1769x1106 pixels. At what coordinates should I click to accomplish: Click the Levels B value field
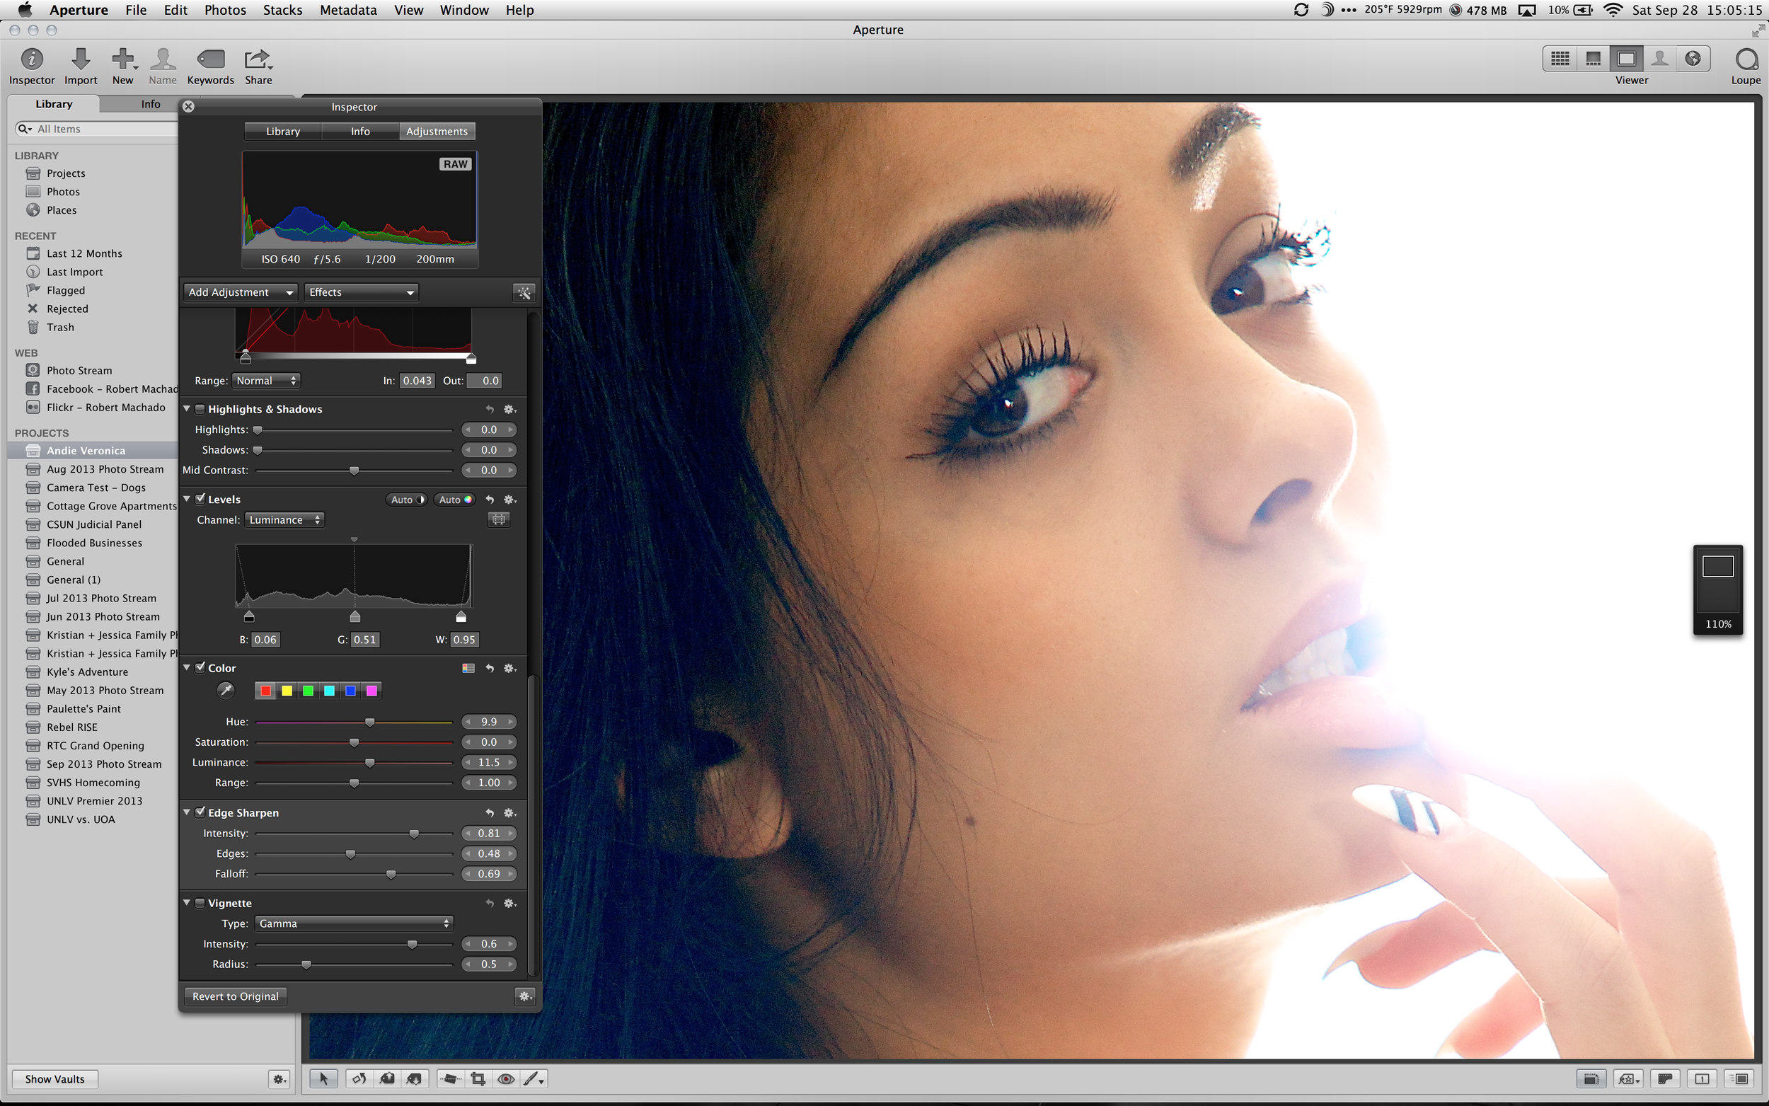tap(265, 640)
